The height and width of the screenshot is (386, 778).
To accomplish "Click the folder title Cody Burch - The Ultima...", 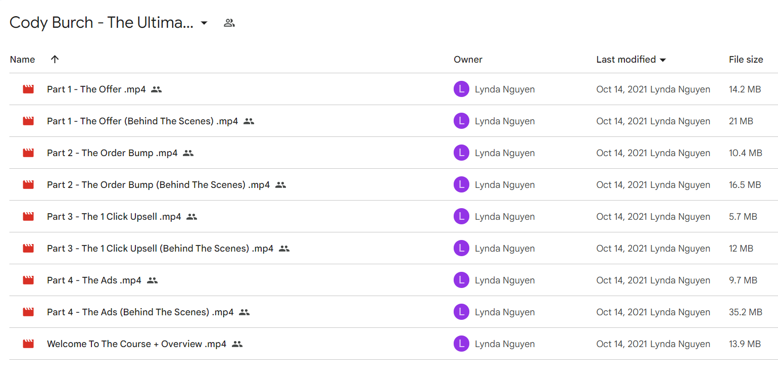I will 101,23.
